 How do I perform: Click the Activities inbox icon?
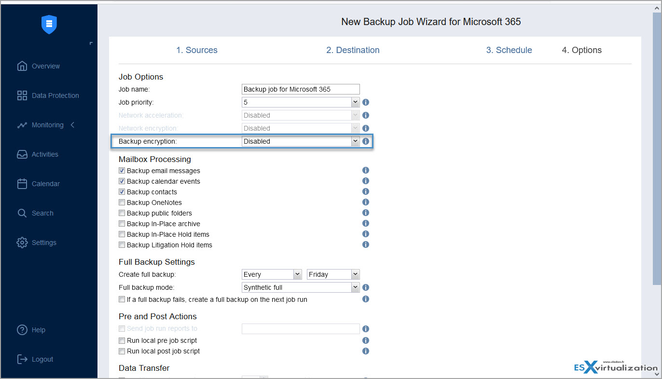click(22, 154)
